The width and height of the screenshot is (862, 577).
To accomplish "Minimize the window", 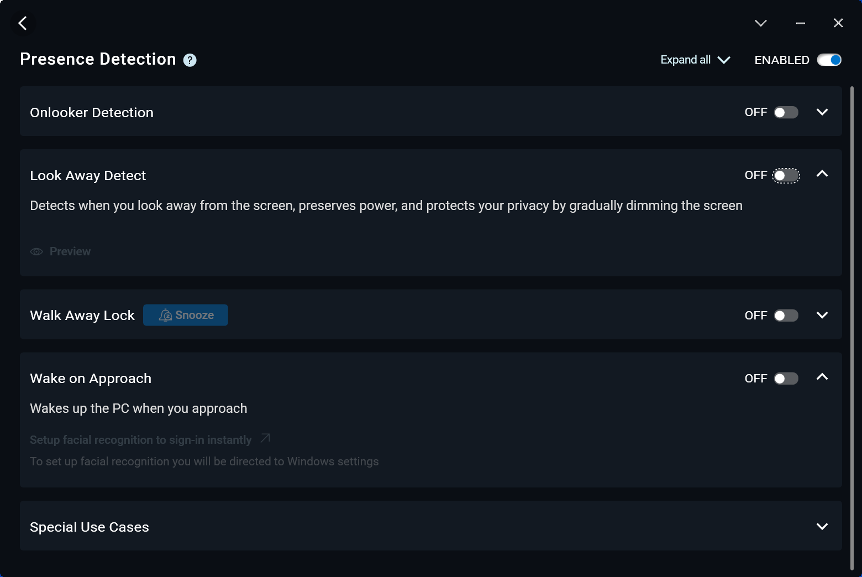I will (x=800, y=23).
